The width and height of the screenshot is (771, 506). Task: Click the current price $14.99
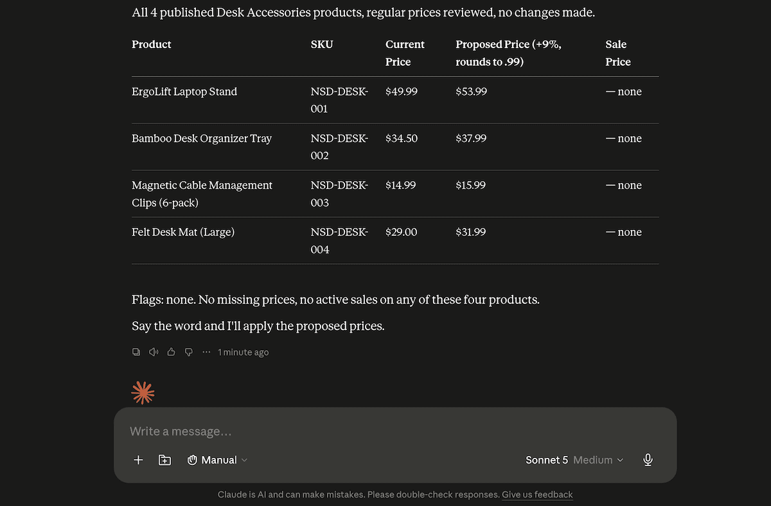pos(401,185)
